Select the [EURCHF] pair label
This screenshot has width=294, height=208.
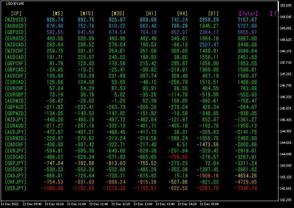coord(16,88)
